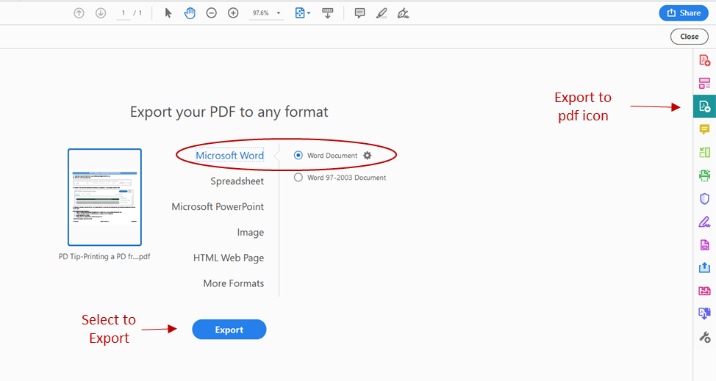This screenshot has height=381, width=716.
Task: Select Microsoft PowerPoint export format
Action: [218, 207]
